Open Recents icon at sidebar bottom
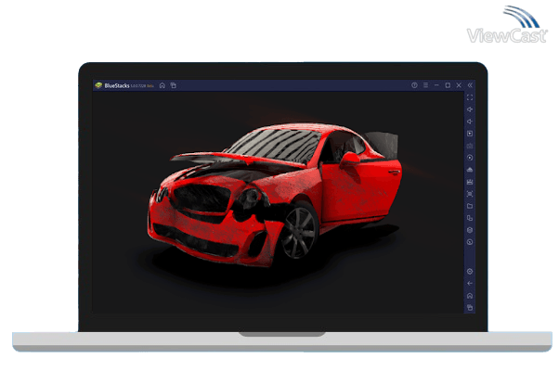 point(470,307)
